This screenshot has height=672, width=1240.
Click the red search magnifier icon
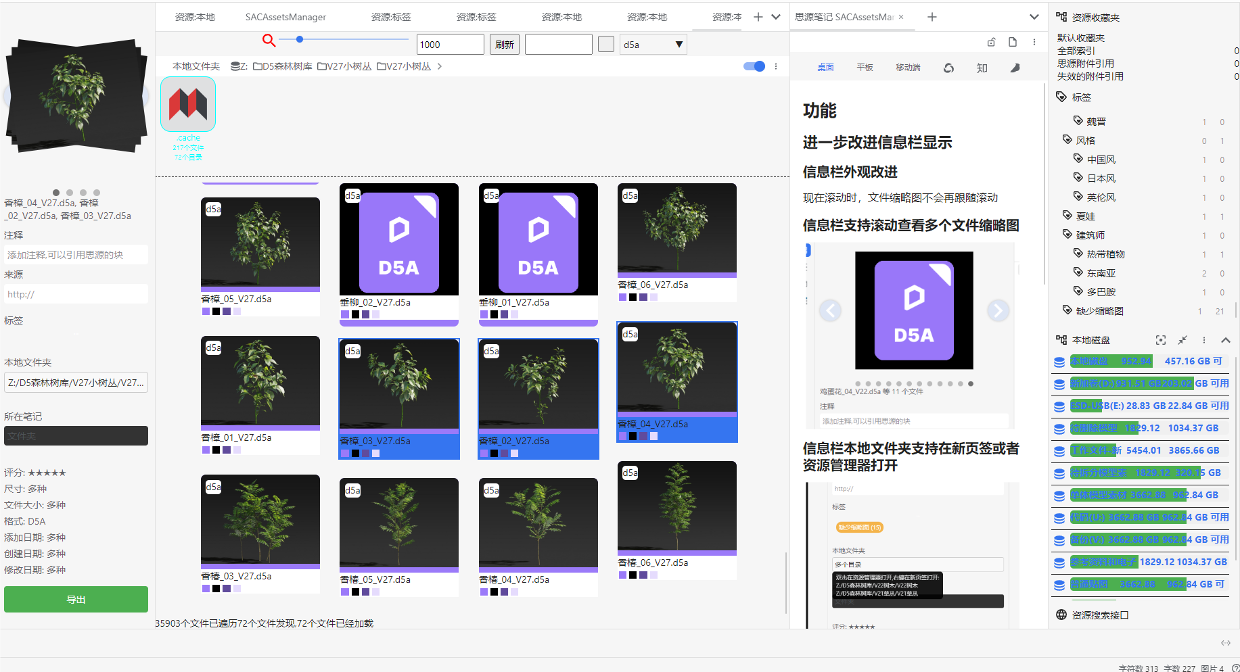[x=269, y=41]
